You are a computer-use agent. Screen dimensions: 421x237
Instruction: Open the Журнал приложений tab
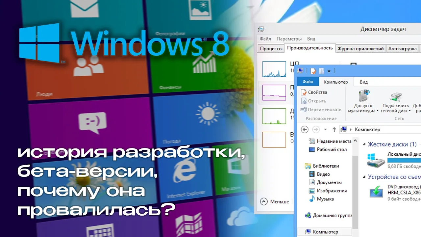click(360, 48)
